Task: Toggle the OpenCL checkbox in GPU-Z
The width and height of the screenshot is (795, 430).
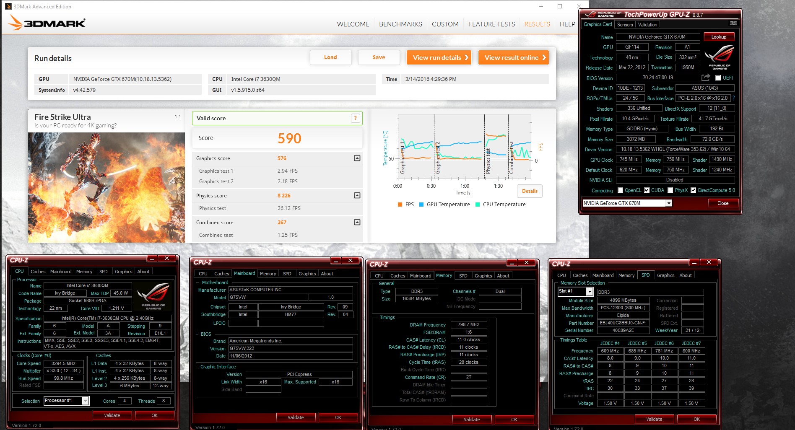Action: click(620, 190)
